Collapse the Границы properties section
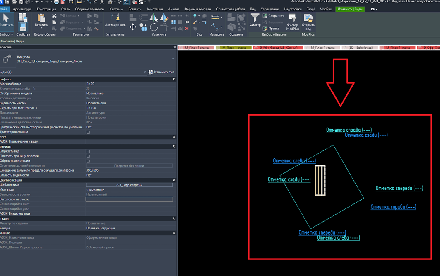The height and width of the screenshot is (276, 440). point(174,146)
